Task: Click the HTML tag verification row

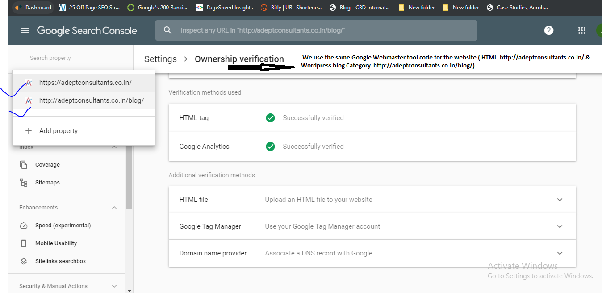Action: click(372, 118)
